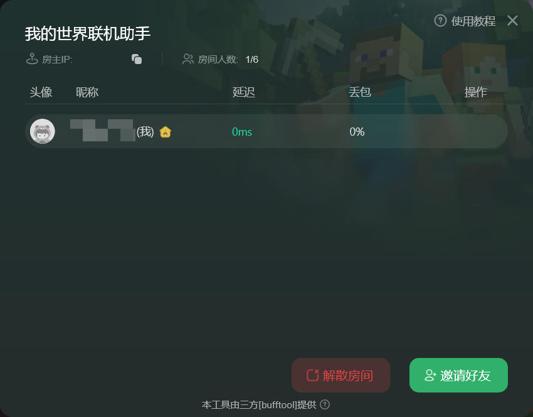
Task: Click the yellow house host badge icon
Action: coord(165,132)
